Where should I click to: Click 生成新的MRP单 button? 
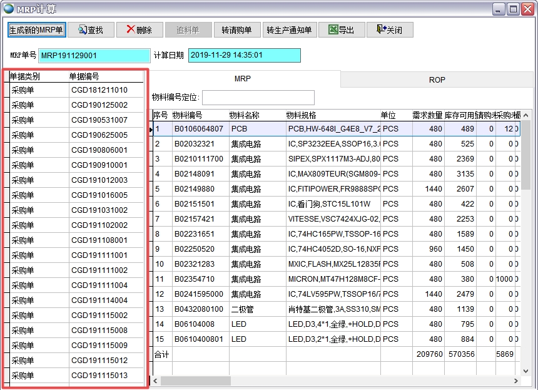[36, 30]
